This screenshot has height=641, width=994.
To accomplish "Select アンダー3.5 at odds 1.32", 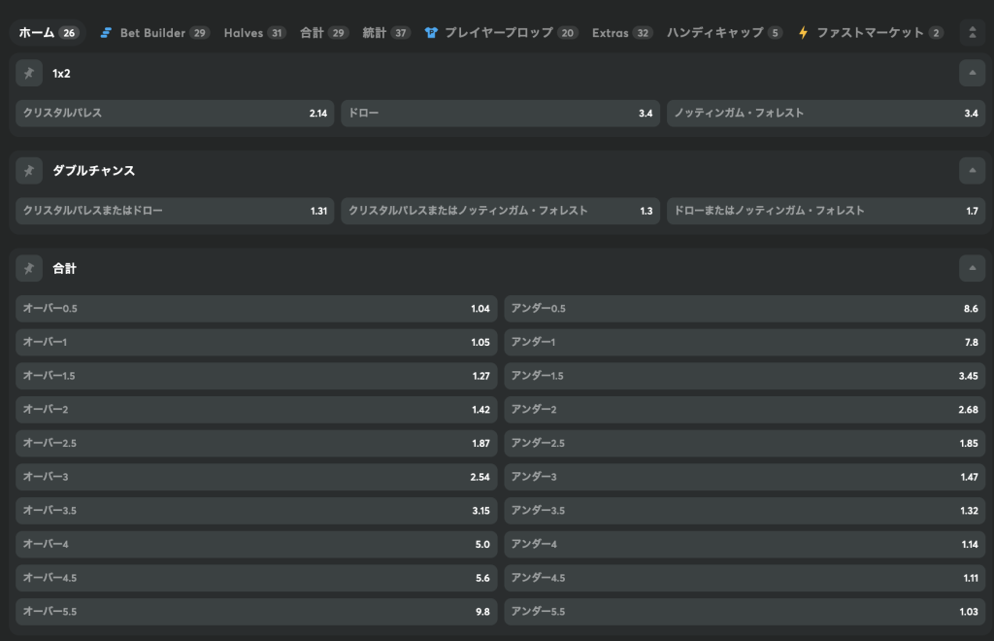I will click(x=745, y=511).
